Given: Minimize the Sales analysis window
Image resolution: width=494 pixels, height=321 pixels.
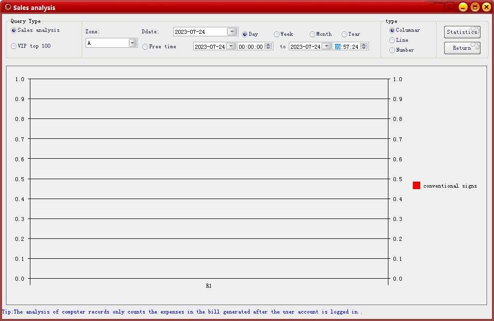Looking at the screenshot, I should [x=463, y=7].
